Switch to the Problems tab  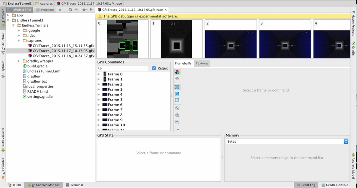pos(45,10)
